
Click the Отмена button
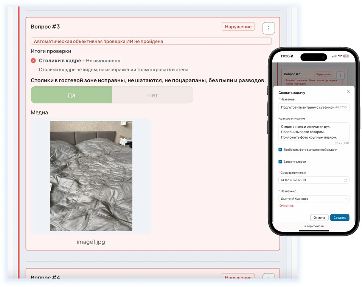pyautogui.click(x=319, y=218)
